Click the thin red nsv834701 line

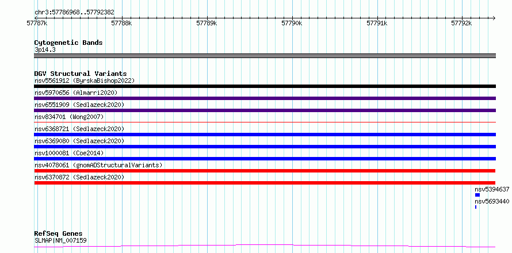click(265, 122)
